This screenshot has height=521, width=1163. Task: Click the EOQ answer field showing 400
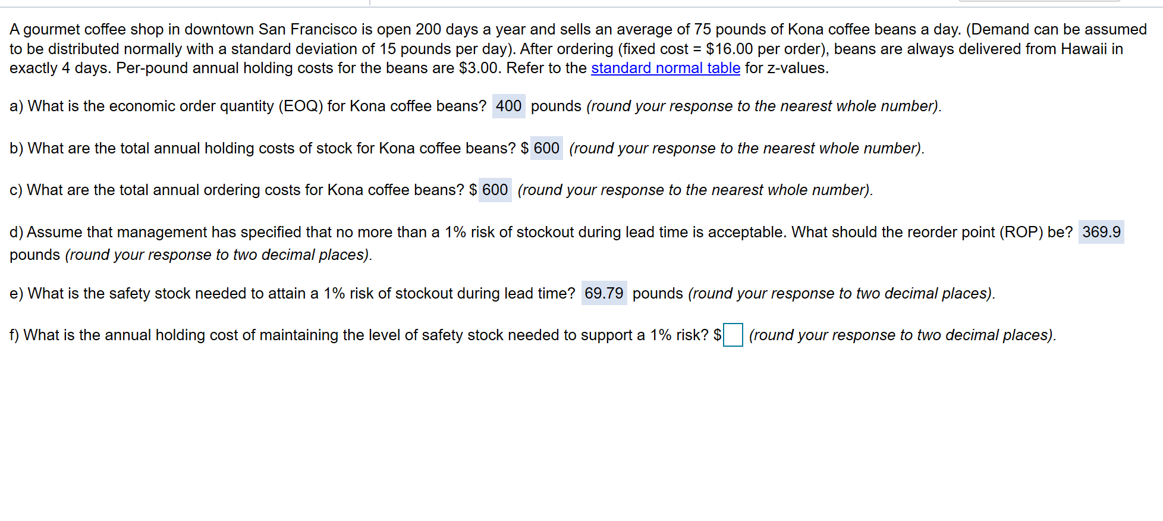tap(508, 106)
